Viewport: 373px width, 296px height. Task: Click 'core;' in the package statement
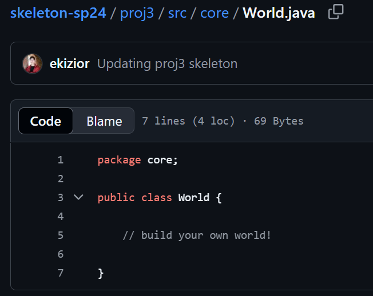[x=162, y=160]
